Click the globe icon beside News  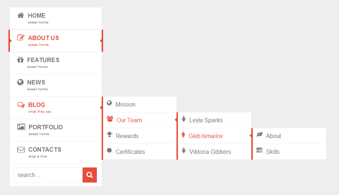tap(21, 82)
